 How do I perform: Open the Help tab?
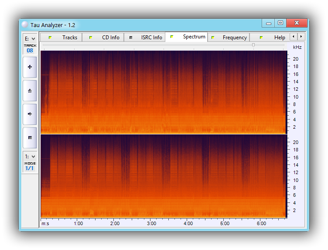tap(270, 38)
